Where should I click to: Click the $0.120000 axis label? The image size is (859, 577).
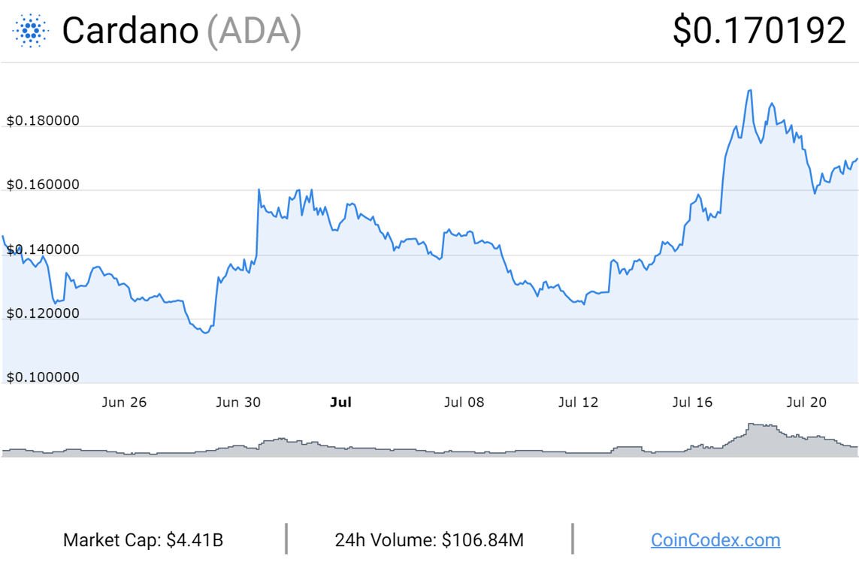43,313
